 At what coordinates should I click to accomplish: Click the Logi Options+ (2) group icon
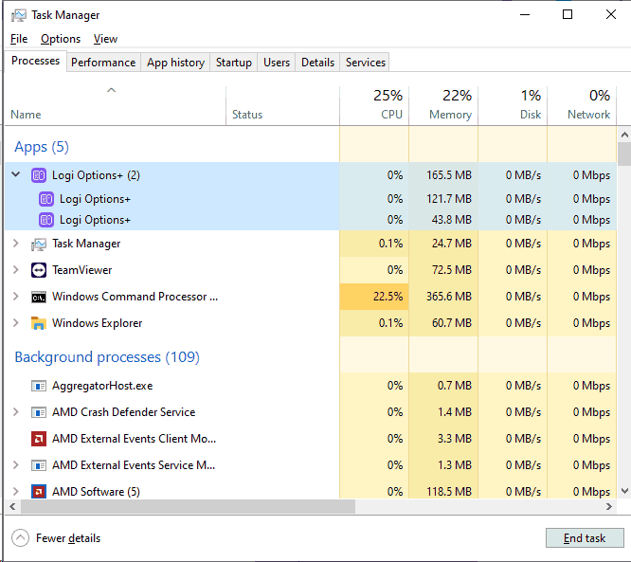(39, 175)
